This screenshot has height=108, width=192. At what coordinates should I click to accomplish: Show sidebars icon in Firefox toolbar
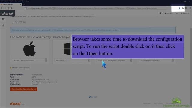pyautogui.click(x=186, y=8)
